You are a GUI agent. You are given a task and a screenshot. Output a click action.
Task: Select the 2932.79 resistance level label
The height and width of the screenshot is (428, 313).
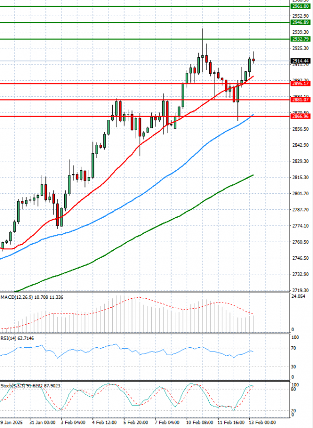pos(300,39)
